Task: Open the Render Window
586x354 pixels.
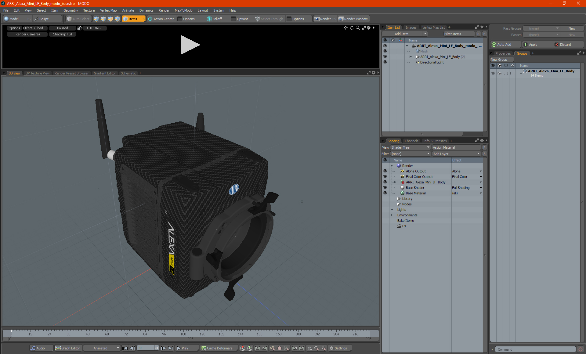Action: (353, 19)
